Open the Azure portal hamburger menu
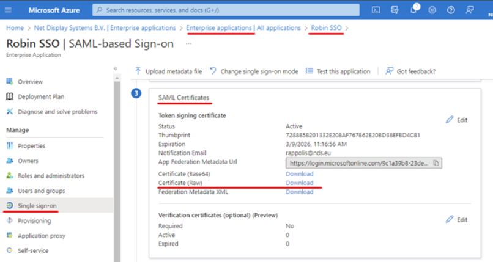This screenshot has height=262, width=493. 8,10
